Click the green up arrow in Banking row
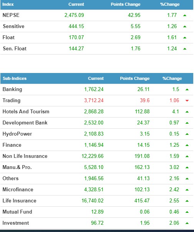Viewport: 194px width, 232px height. 187,89
